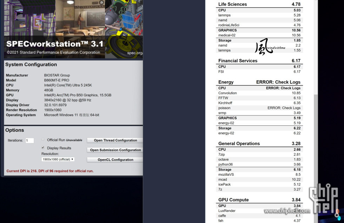Click the mcad result row

coord(259,180)
